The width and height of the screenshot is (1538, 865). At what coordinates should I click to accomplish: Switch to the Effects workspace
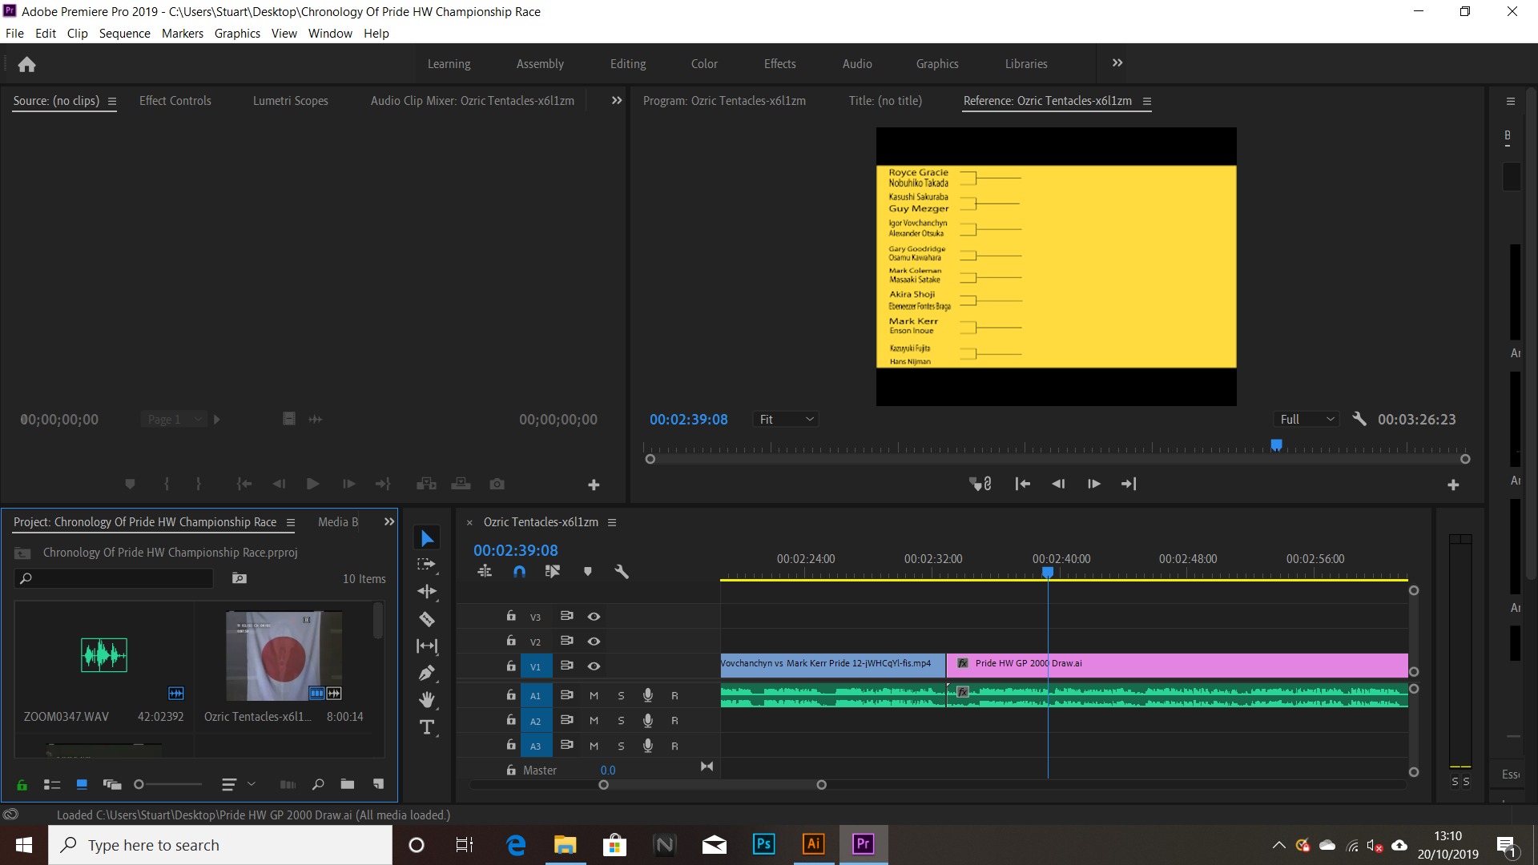779,63
